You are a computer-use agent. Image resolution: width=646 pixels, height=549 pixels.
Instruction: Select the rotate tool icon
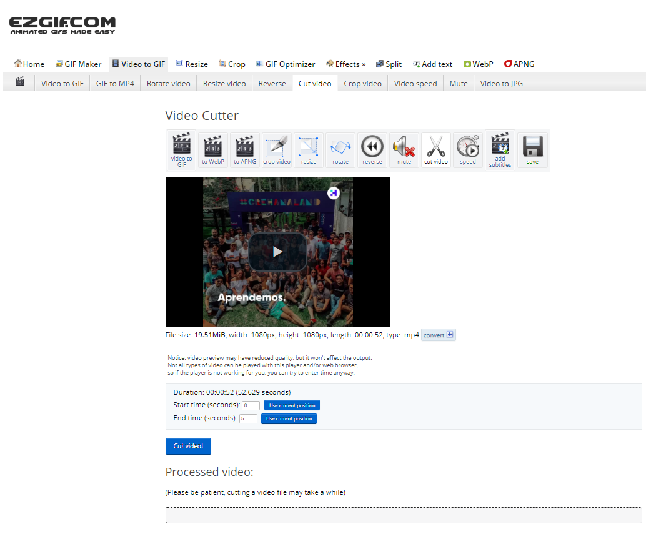[340, 150]
